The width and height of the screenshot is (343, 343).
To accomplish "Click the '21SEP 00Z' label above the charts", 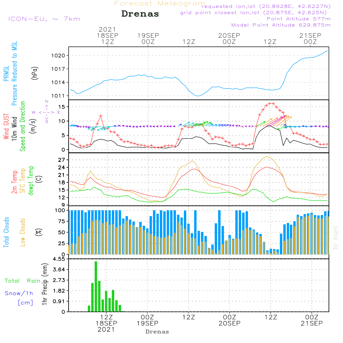I will (x=310, y=39).
